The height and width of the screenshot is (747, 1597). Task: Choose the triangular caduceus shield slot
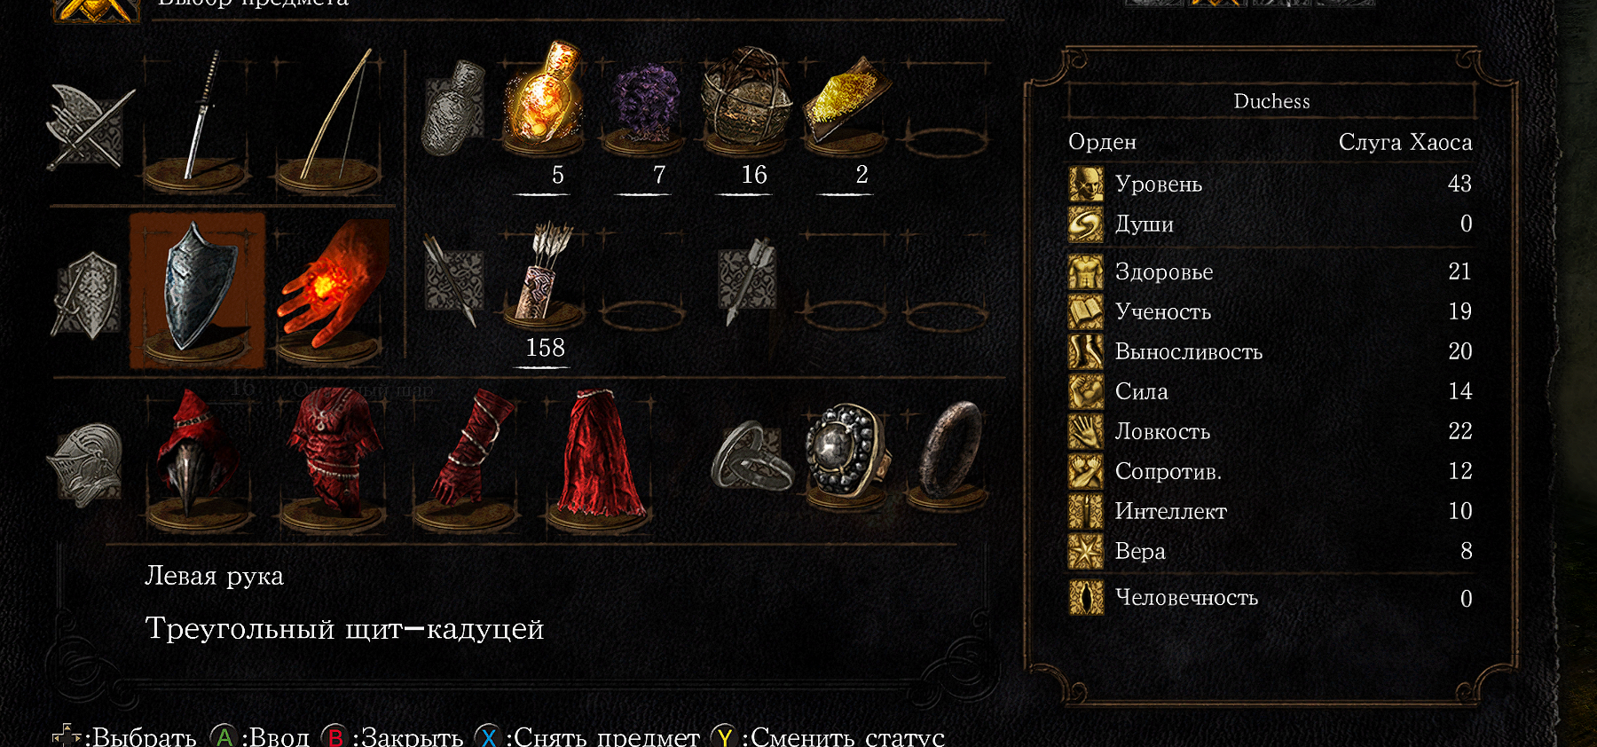pos(198,290)
